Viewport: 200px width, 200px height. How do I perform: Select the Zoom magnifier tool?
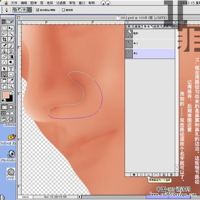11,86
